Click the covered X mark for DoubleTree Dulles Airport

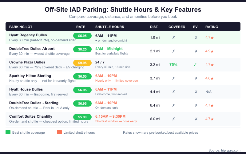173,51
